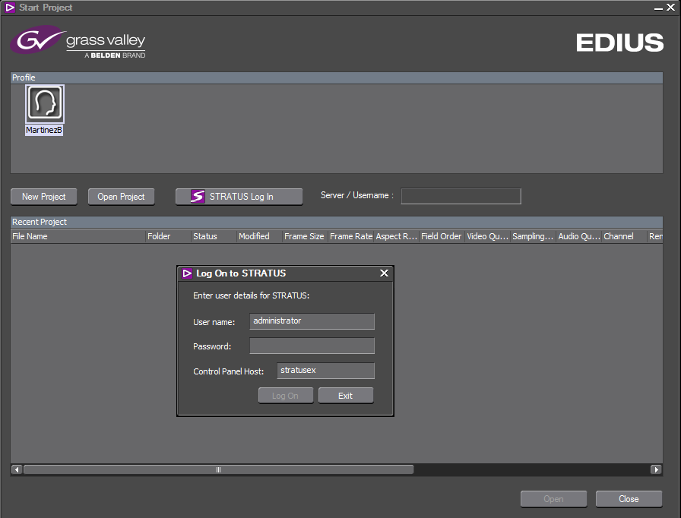The image size is (681, 518).
Task: Click into the Password field
Action: coord(312,346)
